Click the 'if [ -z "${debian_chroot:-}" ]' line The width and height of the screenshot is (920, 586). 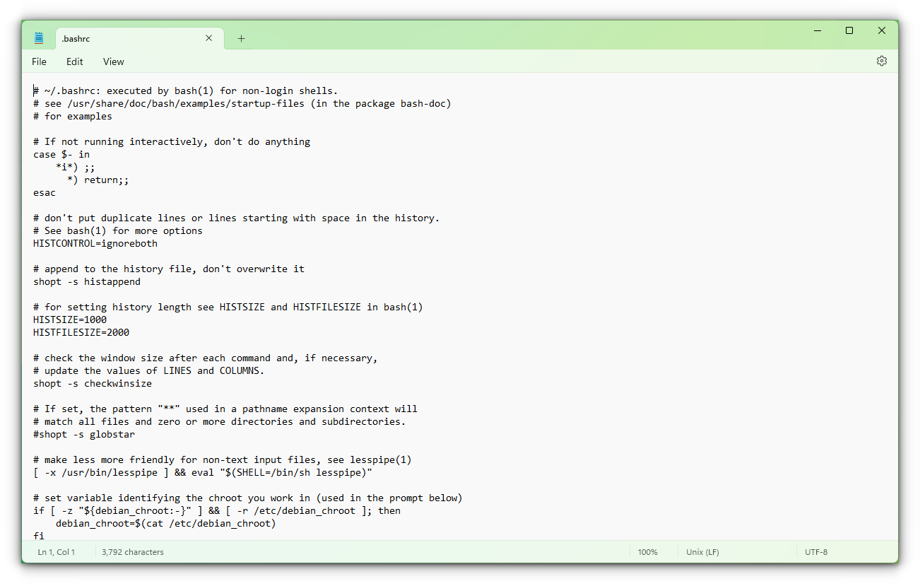click(217, 510)
